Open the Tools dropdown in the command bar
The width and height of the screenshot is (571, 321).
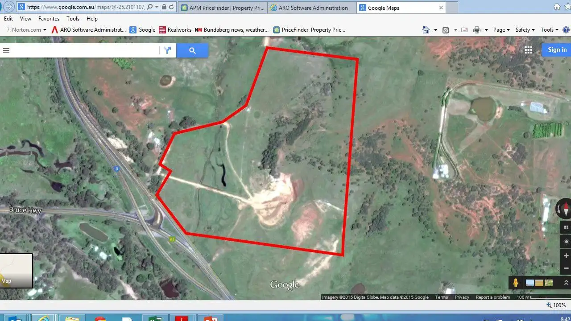tap(547, 29)
